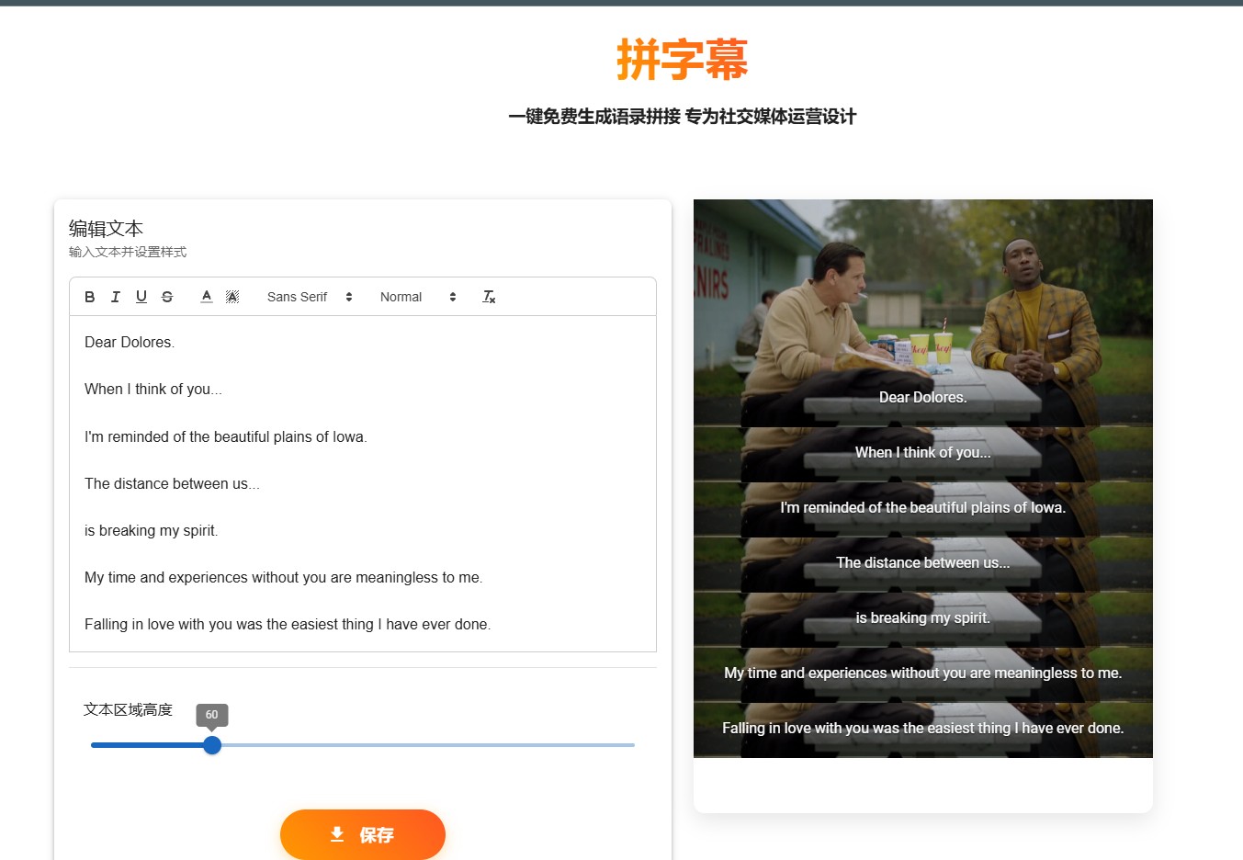Open the text background color picker
The height and width of the screenshot is (860, 1243).
coord(232,297)
